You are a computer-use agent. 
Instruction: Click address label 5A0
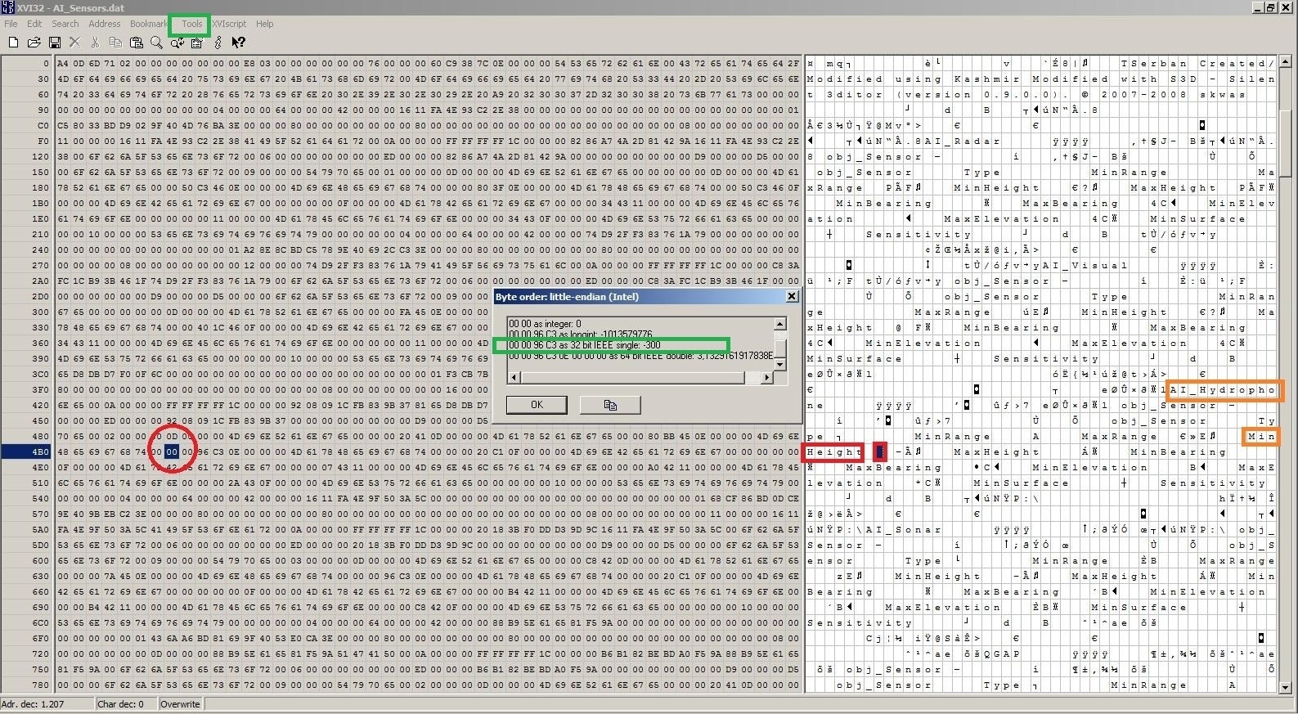(x=41, y=529)
